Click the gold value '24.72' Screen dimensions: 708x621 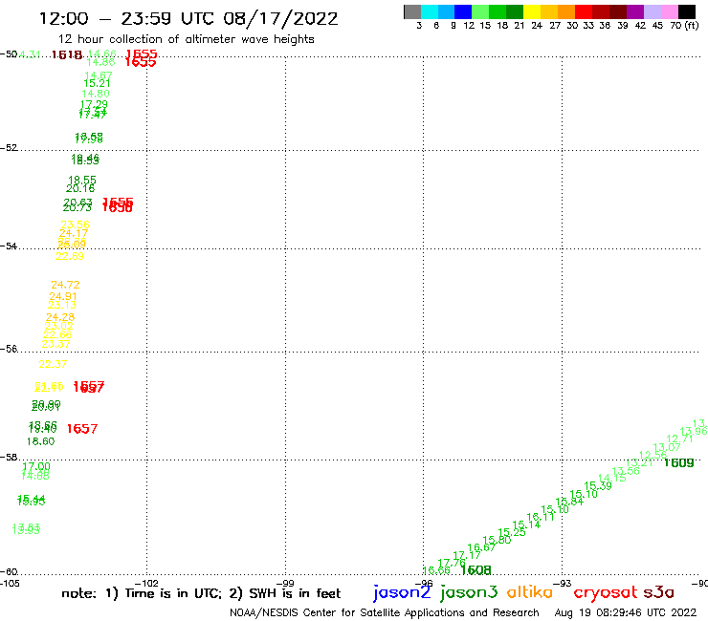(x=65, y=285)
